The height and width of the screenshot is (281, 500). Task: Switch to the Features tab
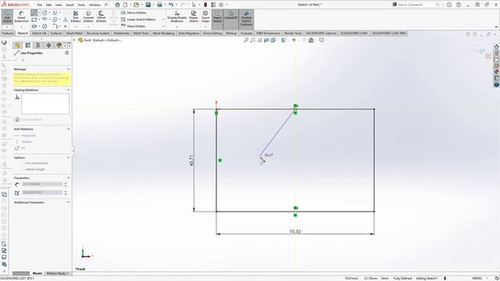coord(8,33)
